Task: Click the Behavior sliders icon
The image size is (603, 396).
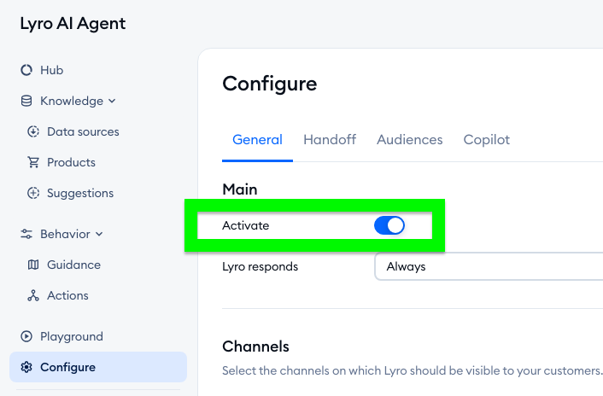Action: point(26,234)
